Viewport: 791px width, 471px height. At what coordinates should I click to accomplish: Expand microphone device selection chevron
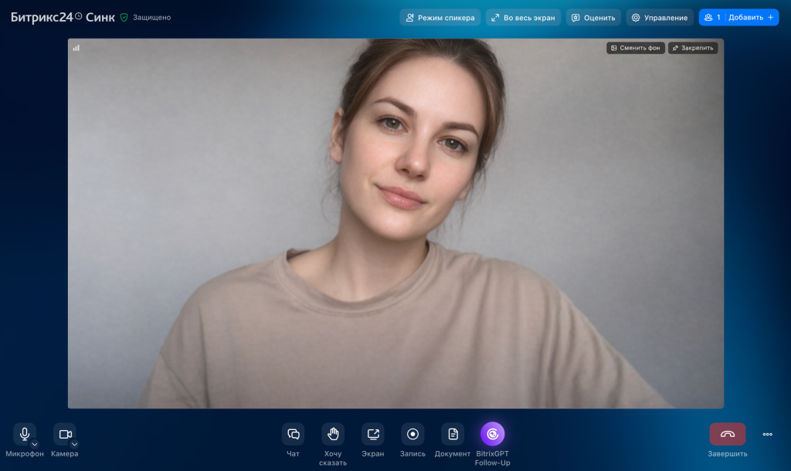(x=34, y=443)
